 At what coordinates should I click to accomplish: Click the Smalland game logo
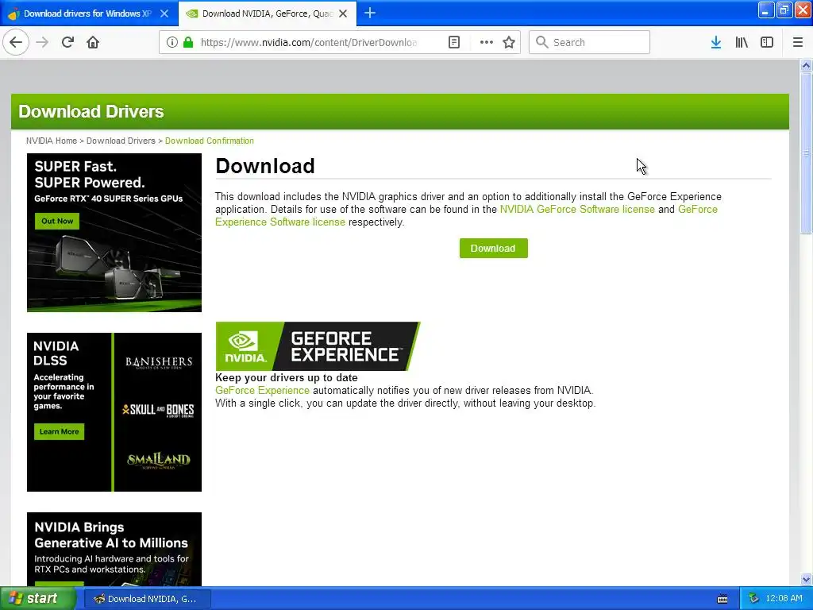pyautogui.click(x=159, y=460)
